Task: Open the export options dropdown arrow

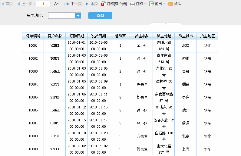Action: (164, 4)
